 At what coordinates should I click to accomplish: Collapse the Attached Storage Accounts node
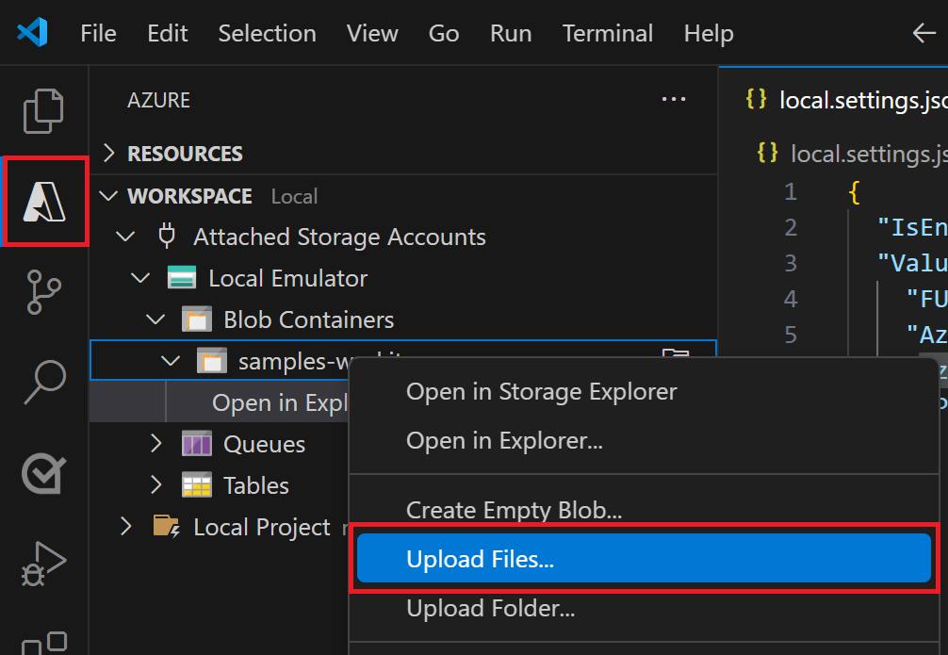pyautogui.click(x=125, y=237)
